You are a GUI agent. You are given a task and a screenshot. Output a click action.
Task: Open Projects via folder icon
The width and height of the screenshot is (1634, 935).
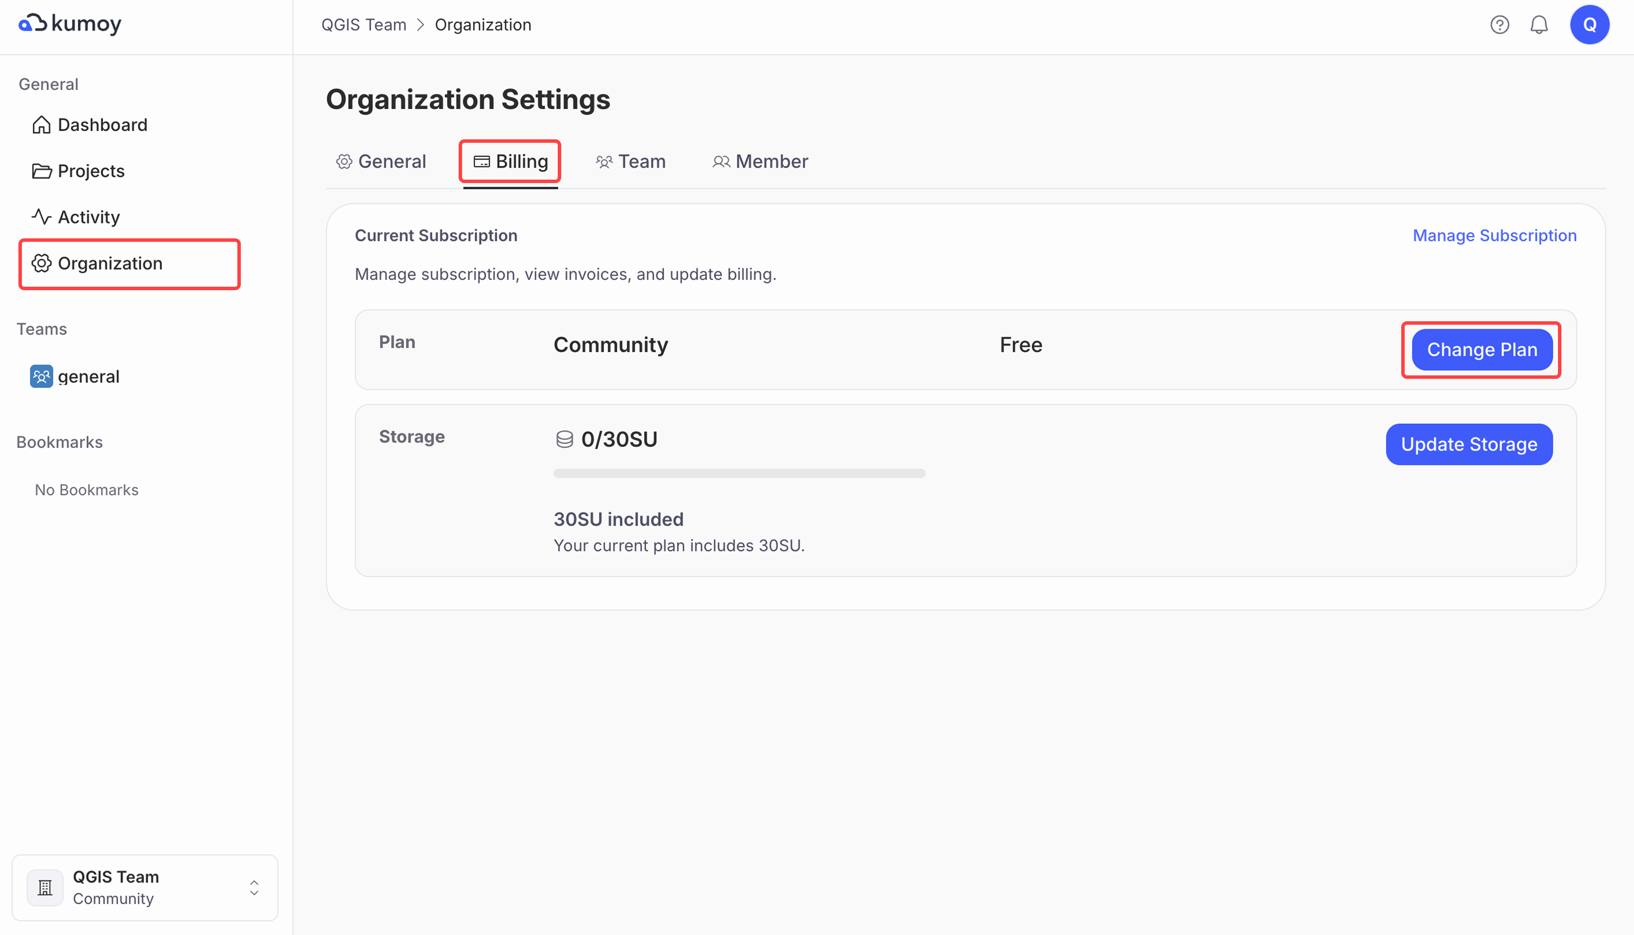41,171
